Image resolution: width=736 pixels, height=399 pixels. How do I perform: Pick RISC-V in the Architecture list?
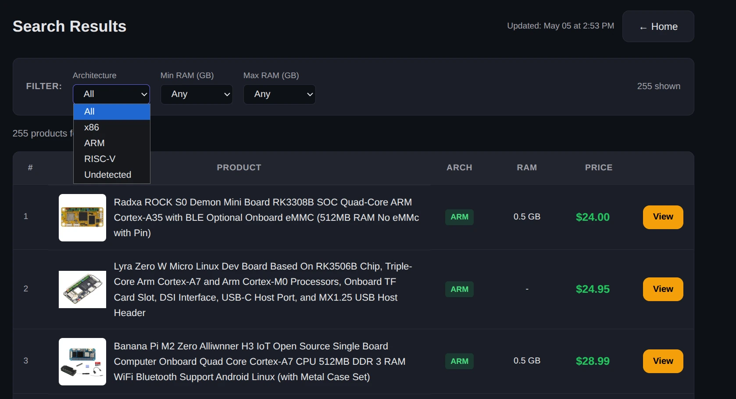click(x=112, y=159)
